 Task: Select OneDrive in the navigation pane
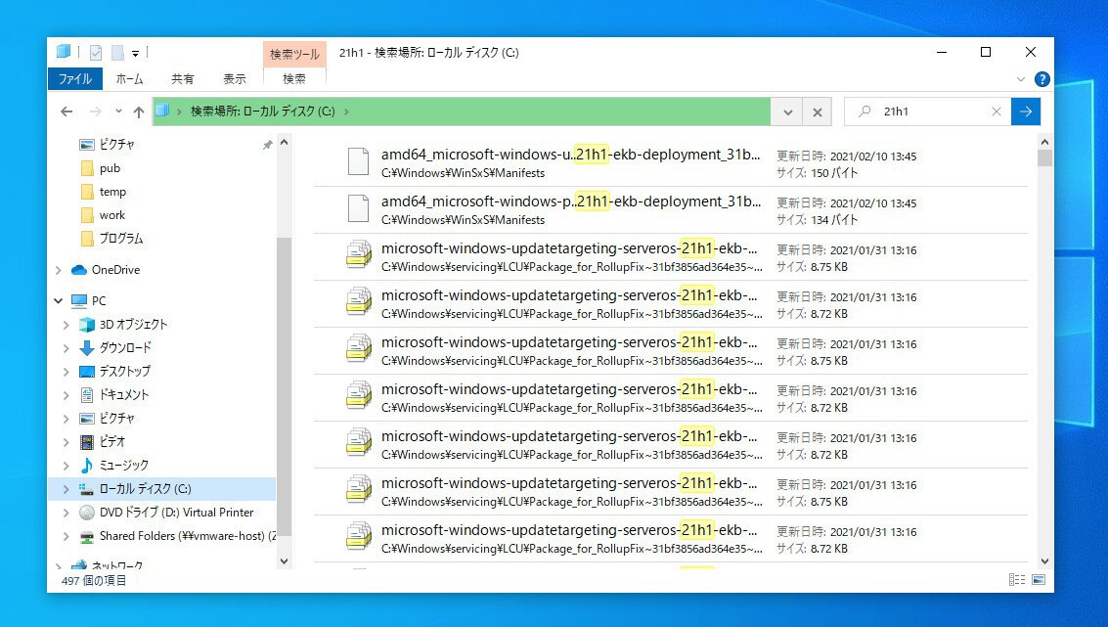116,270
